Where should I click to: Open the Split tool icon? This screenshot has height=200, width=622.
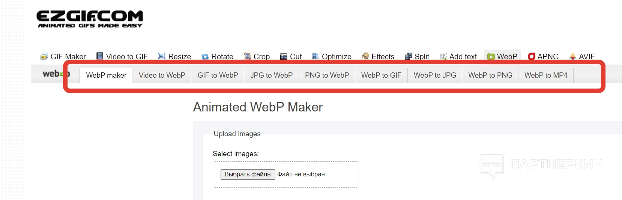click(409, 56)
